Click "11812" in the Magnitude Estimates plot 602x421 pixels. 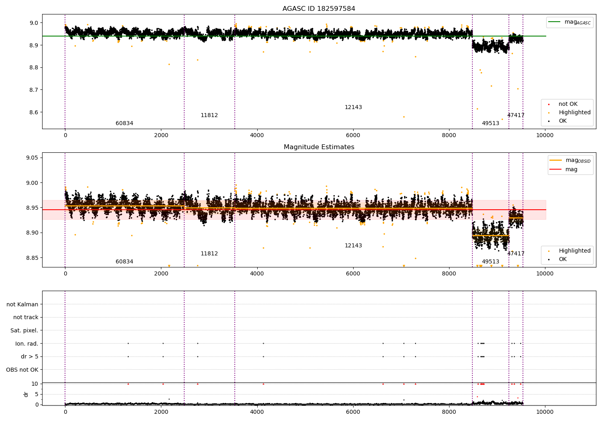pos(209,254)
